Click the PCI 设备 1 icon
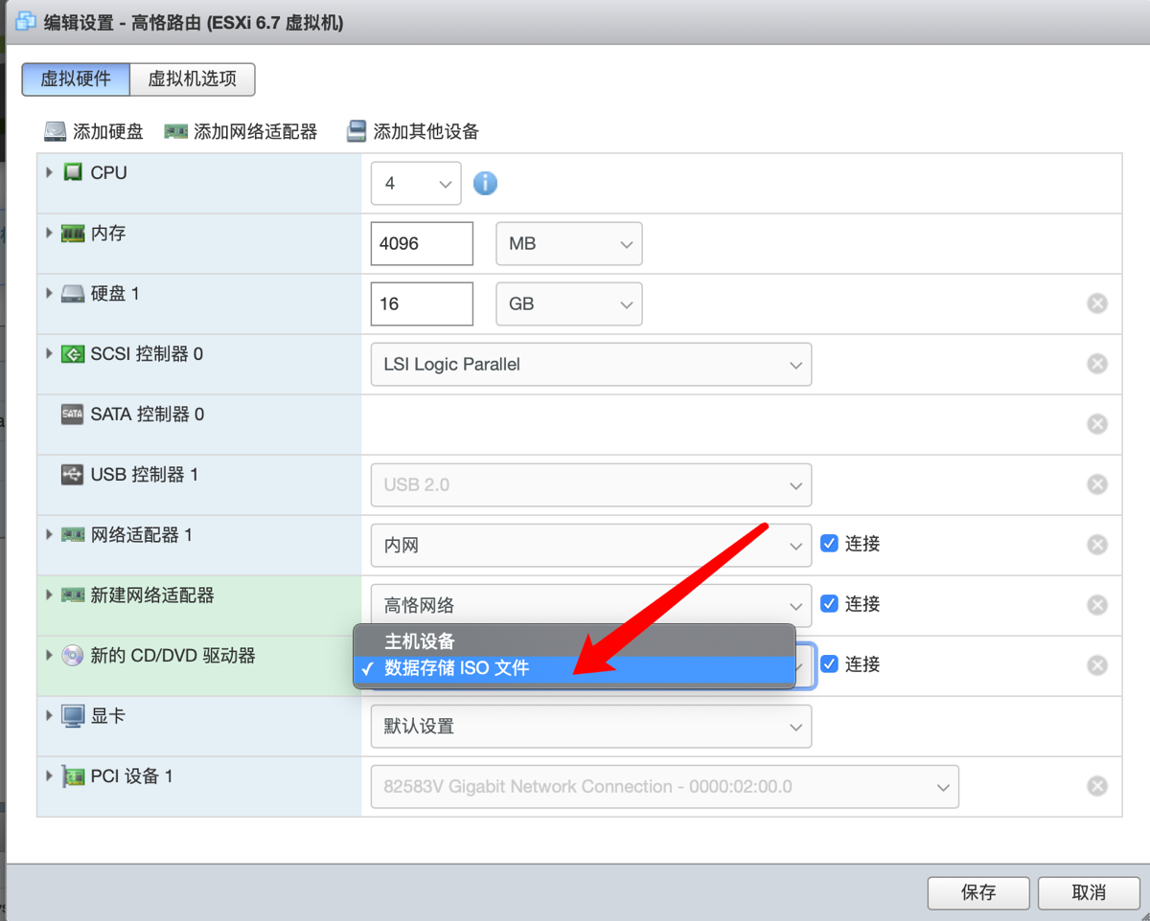 pyautogui.click(x=73, y=776)
